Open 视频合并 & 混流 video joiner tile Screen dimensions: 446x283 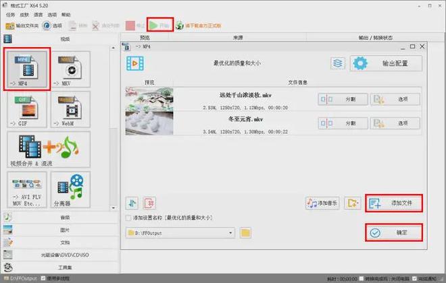[49, 150]
